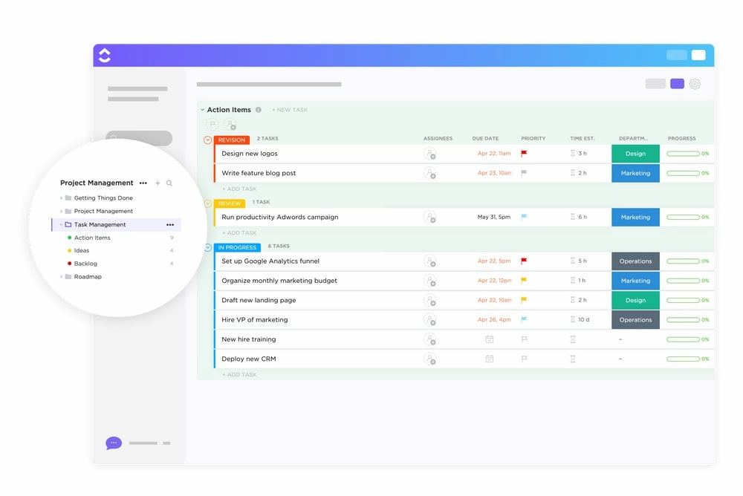Viewport: 743px width, 496px height.
Task: Click ADD TASK under the IN PROGRESS group
Action: [239, 374]
